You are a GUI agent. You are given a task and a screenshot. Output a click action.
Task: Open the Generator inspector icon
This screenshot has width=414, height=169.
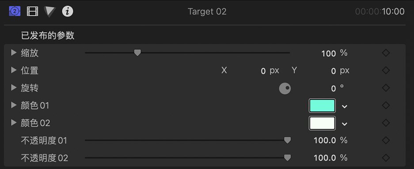click(15, 11)
